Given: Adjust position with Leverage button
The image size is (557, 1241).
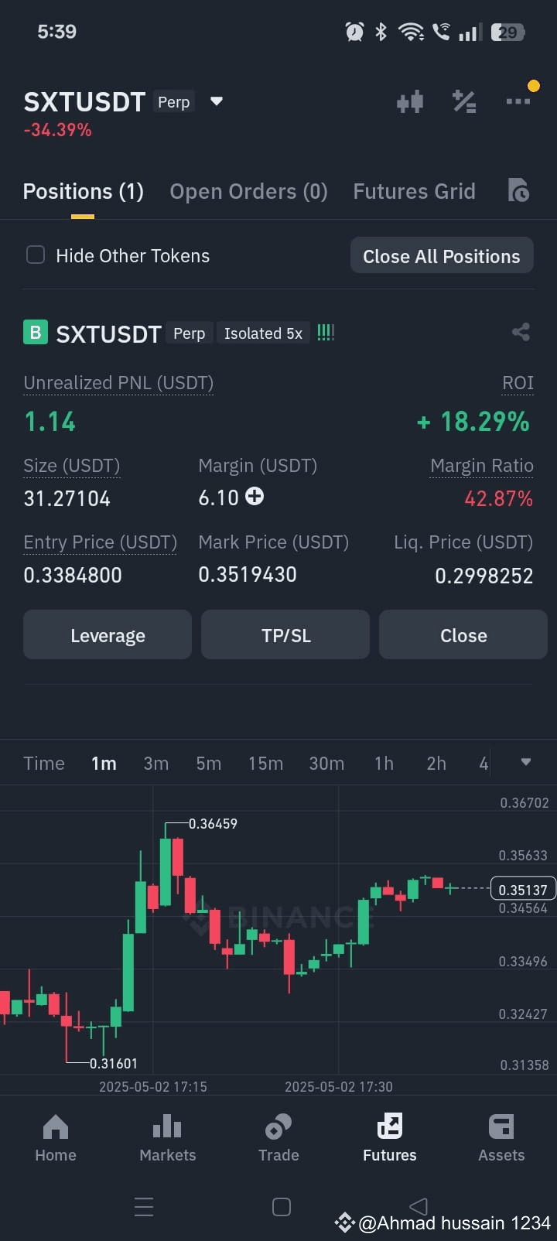Looking at the screenshot, I should tap(108, 635).
